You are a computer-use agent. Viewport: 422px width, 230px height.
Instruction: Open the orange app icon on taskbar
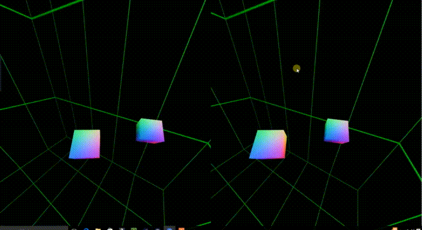pos(181,229)
